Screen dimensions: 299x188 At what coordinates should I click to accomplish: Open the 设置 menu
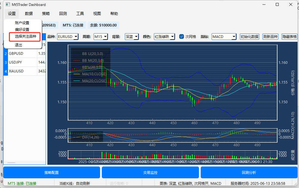[x=12, y=14]
